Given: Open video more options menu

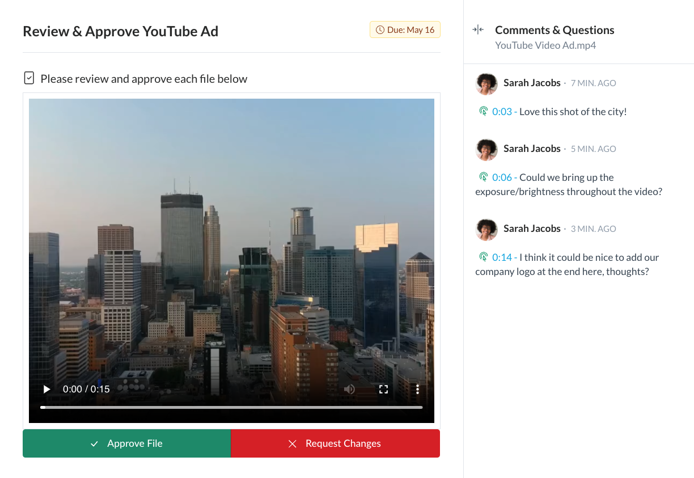Looking at the screenshot, I should 417,389.
